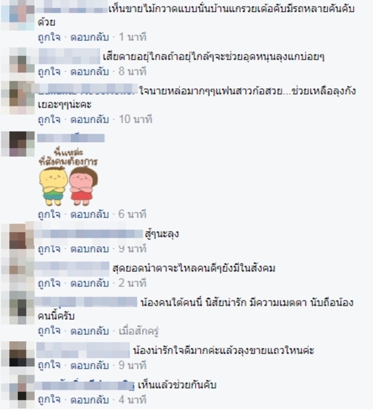373x410 pixels.
Task: Open the sticker commenter's profile picture
Action: point(18,144)
